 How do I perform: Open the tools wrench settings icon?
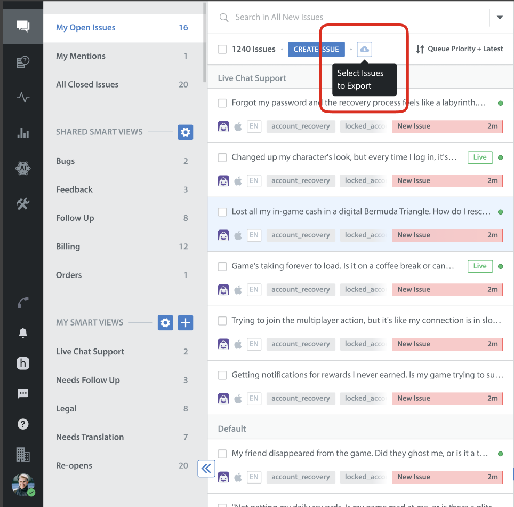click(22, 203)
